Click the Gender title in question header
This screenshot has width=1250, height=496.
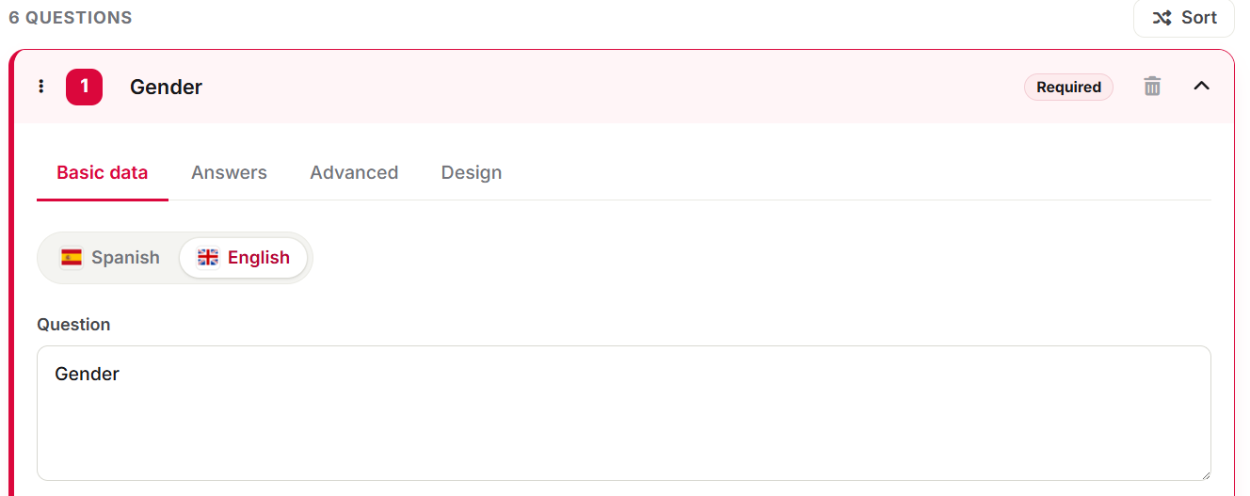(x=167, y=88)
